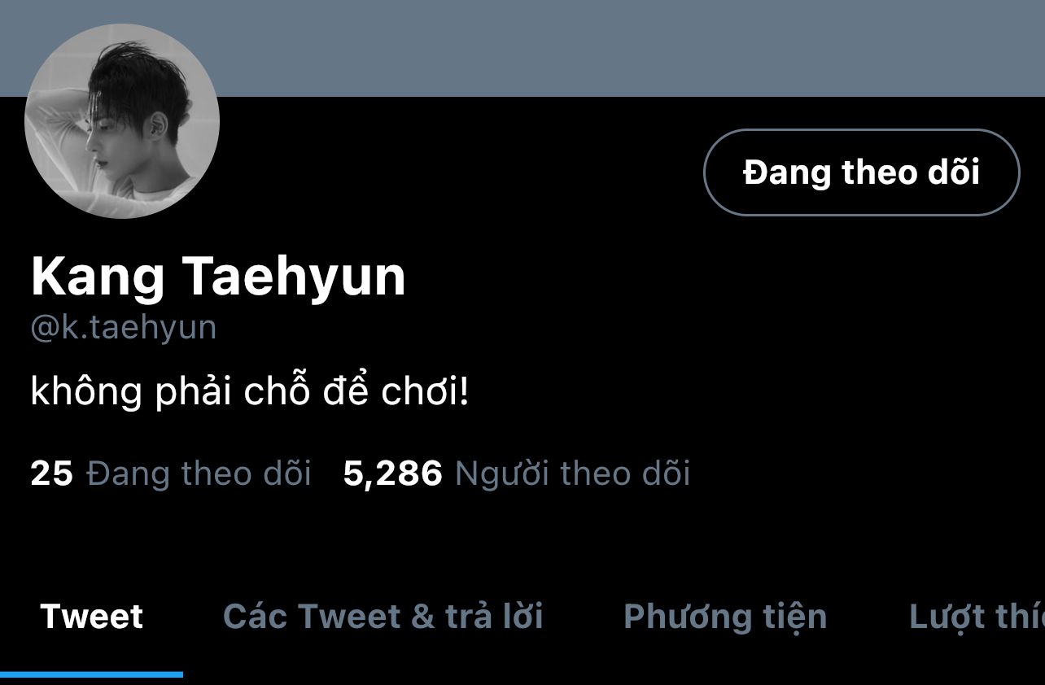Click Đang theo dõi label beside 25
This screenshot has width=1045, height=685.
coord(199,473)
